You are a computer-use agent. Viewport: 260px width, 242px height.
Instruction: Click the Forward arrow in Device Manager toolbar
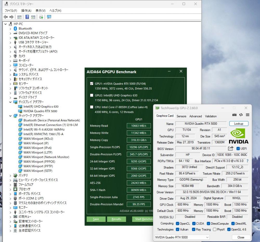pos(11,17)
